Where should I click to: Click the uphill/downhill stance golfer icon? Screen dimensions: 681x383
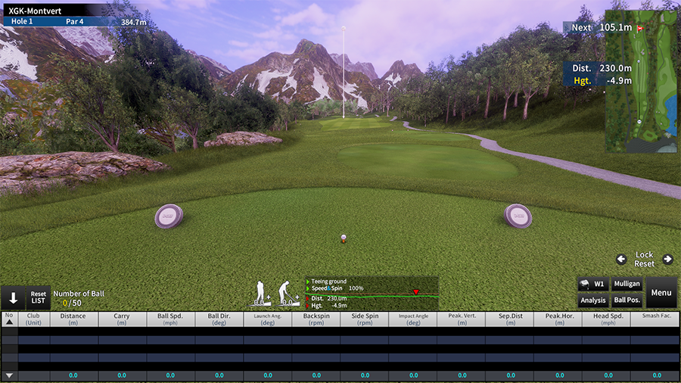point(261,293)
